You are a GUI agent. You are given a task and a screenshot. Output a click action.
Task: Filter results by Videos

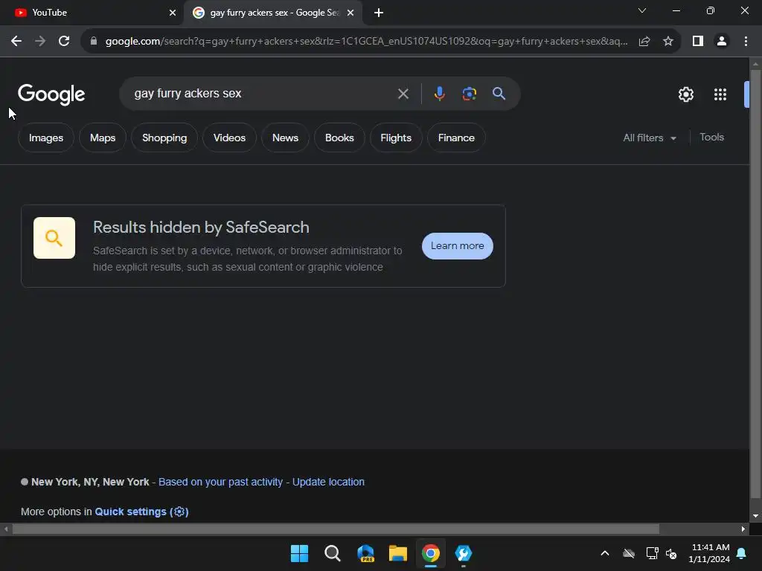[x=229, y=138]
